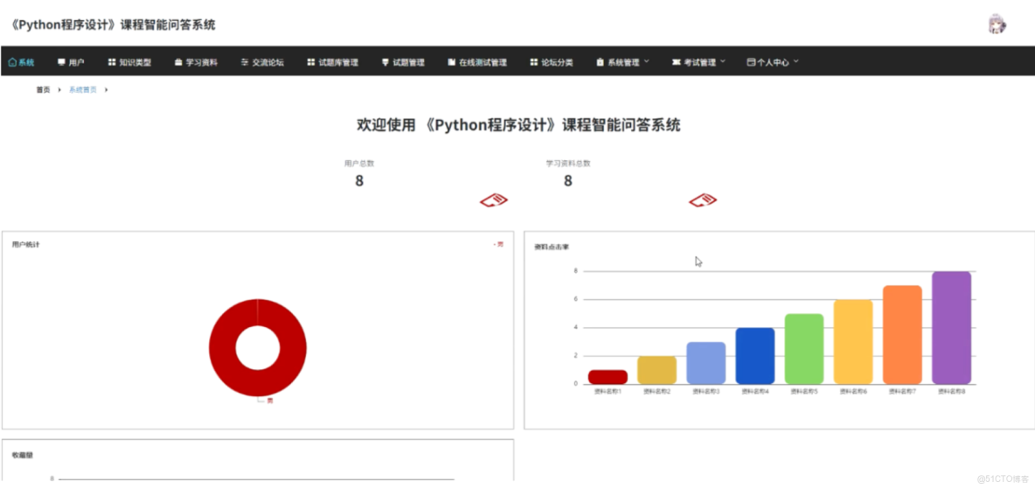1035x489 pixels.
Task: Click the red card icon next to 学习资料总数
Action: tap(703, 200)
